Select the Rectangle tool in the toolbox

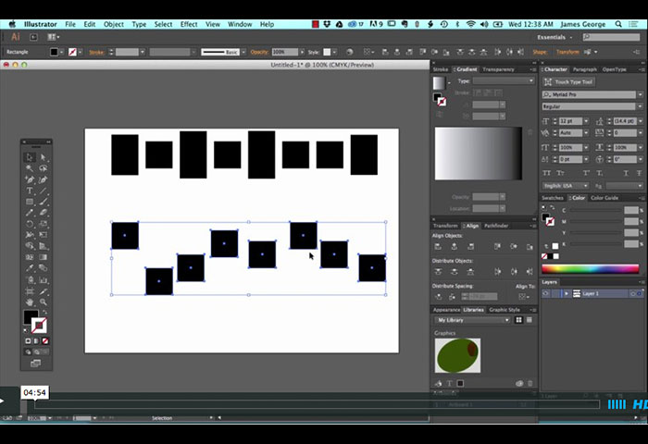click(x=30, y=202)
